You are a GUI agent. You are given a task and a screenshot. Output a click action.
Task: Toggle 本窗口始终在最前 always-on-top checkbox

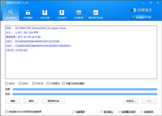click(x=63, y=83)
